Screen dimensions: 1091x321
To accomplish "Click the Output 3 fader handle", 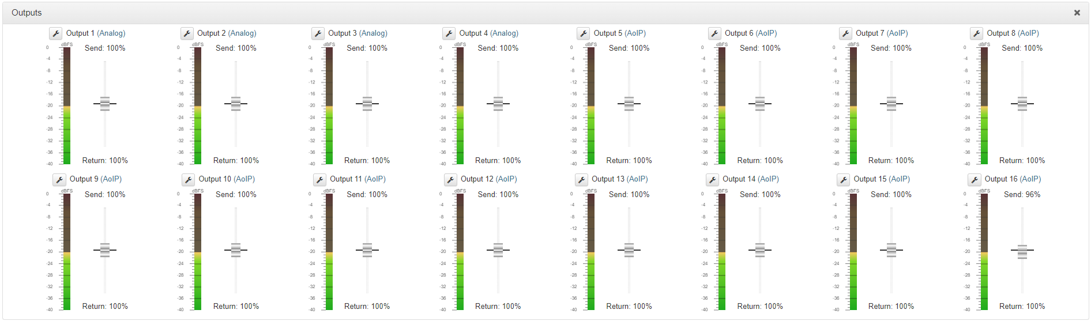I will (367, 104).
